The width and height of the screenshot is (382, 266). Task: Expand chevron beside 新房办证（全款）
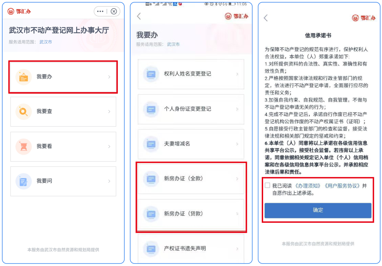pyautogui.click(x=237, y=179)
